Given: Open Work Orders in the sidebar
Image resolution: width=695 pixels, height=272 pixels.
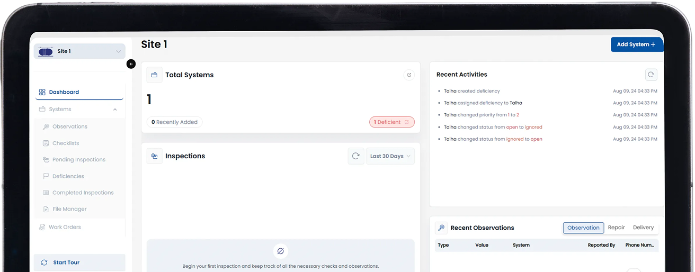Looking at the screenshot, I should click(65, 227).
